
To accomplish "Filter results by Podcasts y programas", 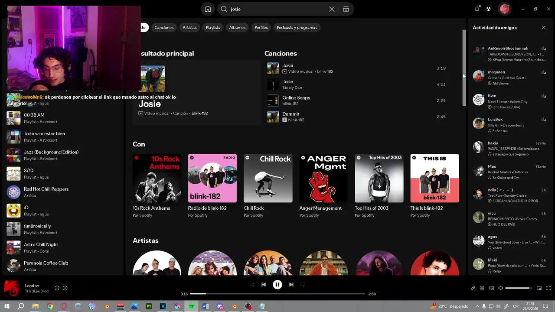I will pos(297,27).
